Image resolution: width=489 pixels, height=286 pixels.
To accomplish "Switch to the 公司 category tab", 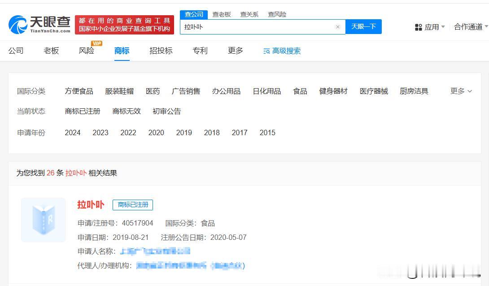I will [x=16, y=51].
